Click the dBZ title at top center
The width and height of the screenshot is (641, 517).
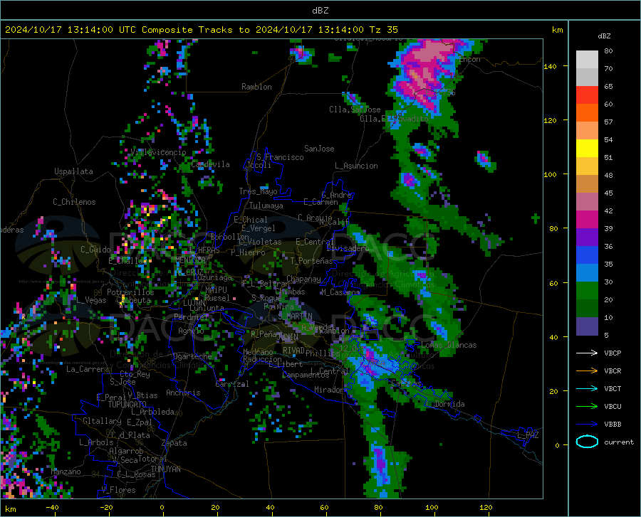(x=320, y=11)
